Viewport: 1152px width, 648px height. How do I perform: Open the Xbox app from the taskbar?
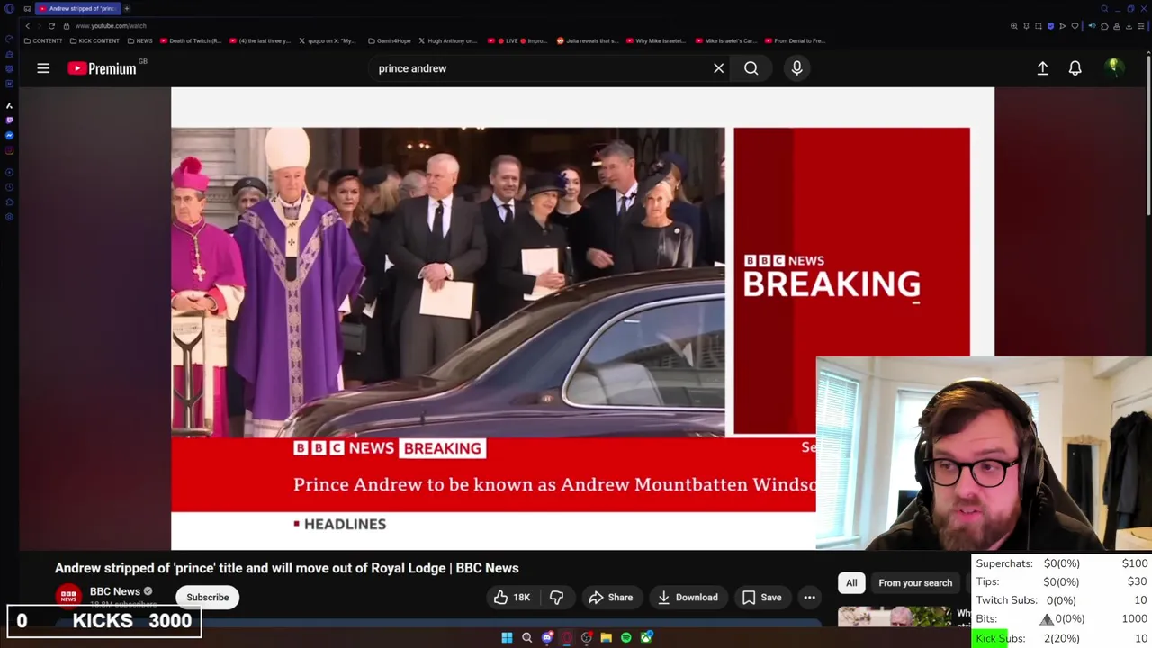(x=645, y=638)
